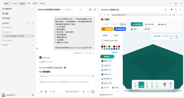Pin the preview panel
The image size is (184, 98).
[171, 10]
